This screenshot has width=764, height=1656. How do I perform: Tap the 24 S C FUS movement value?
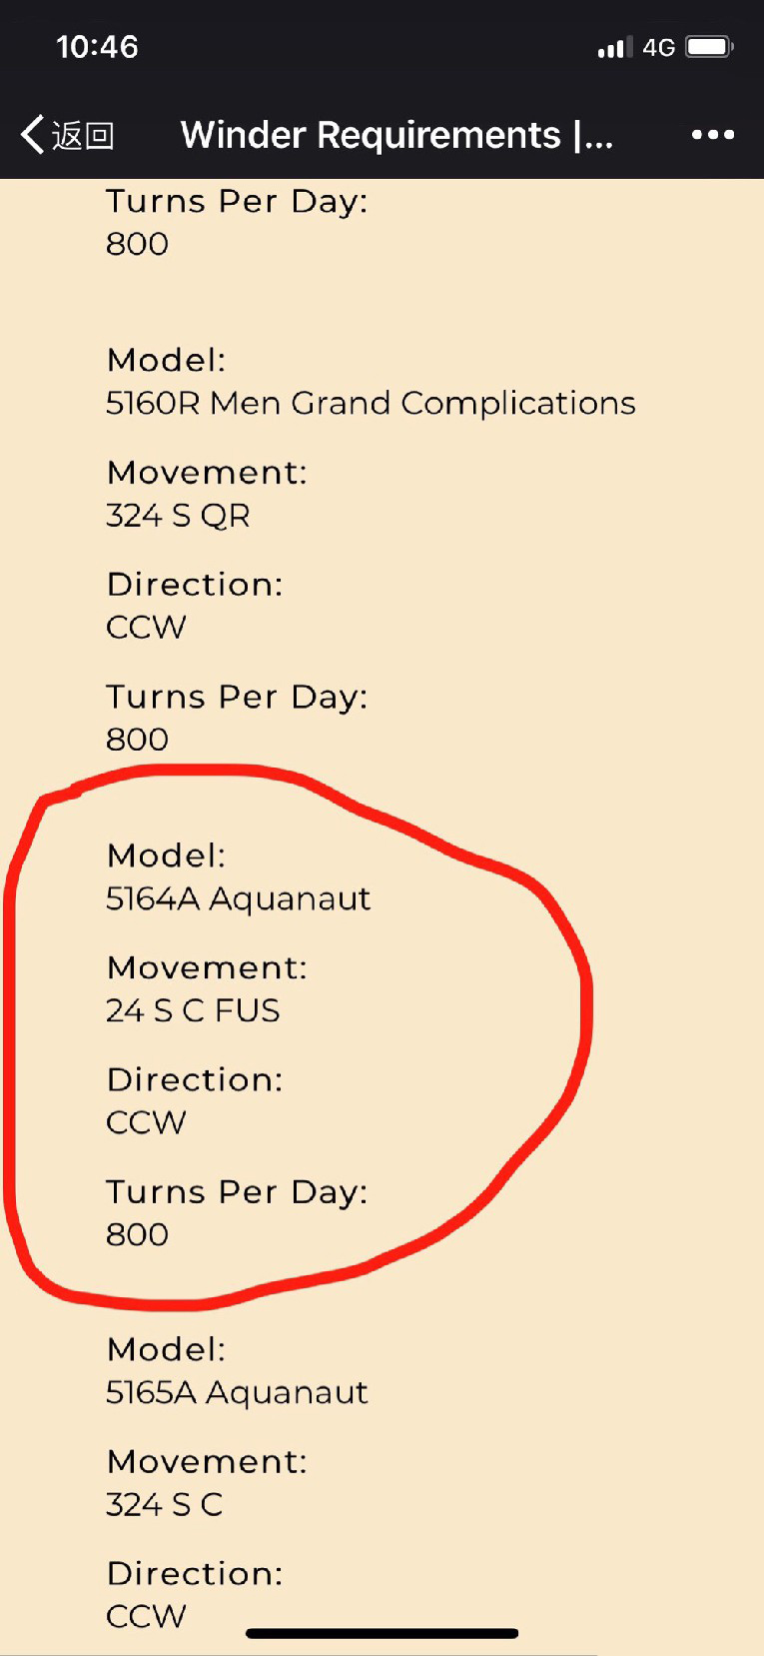tap(193, 1010)
